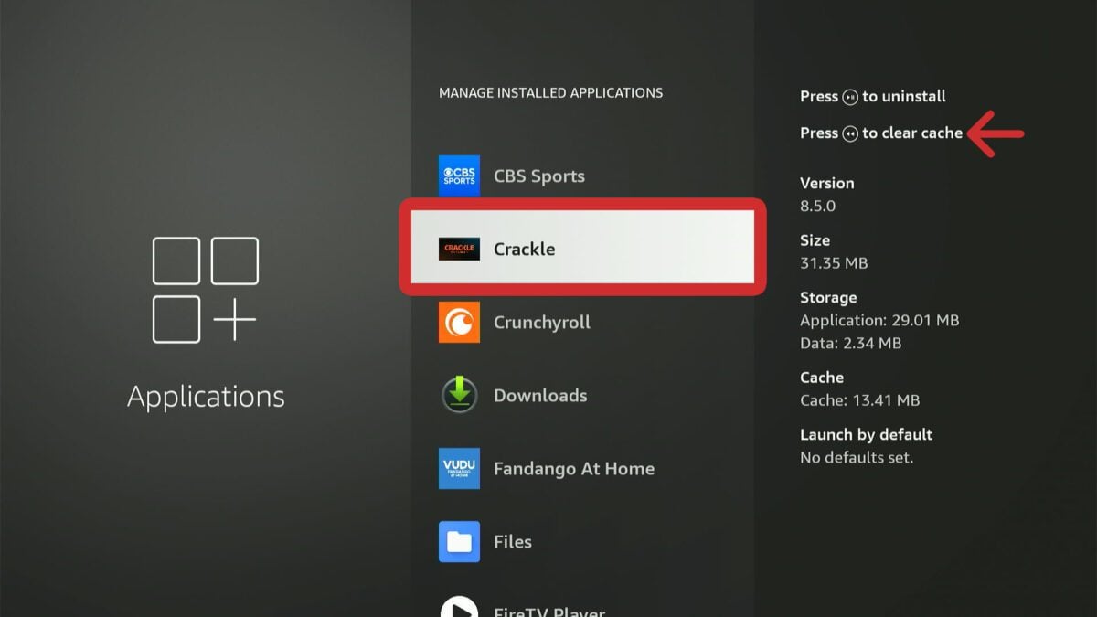Select the Fandango At Home app icon
The image size is (1097, 617).
pos(458,468)
